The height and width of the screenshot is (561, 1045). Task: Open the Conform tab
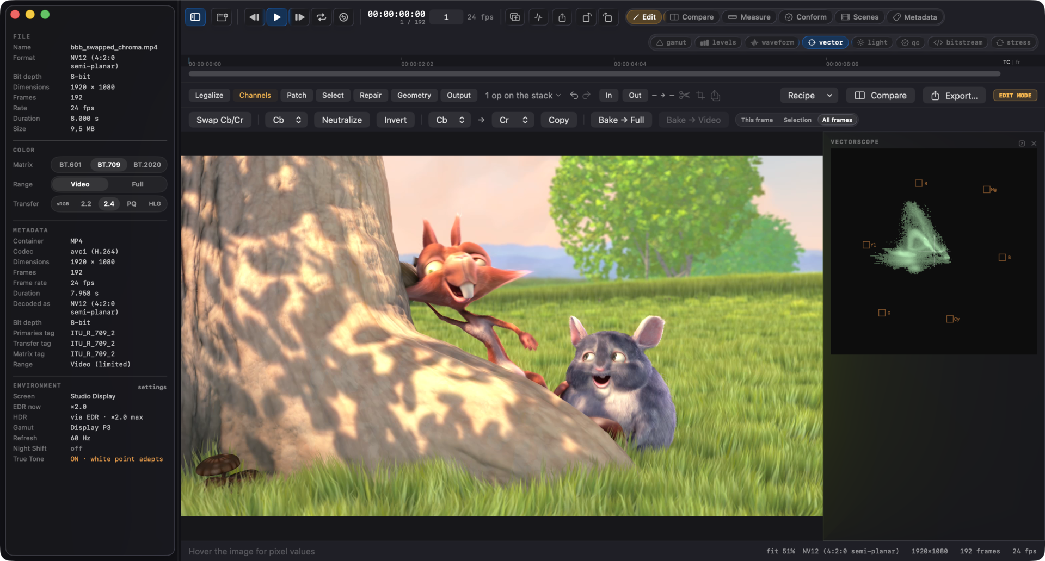click(x=806, y=17)
